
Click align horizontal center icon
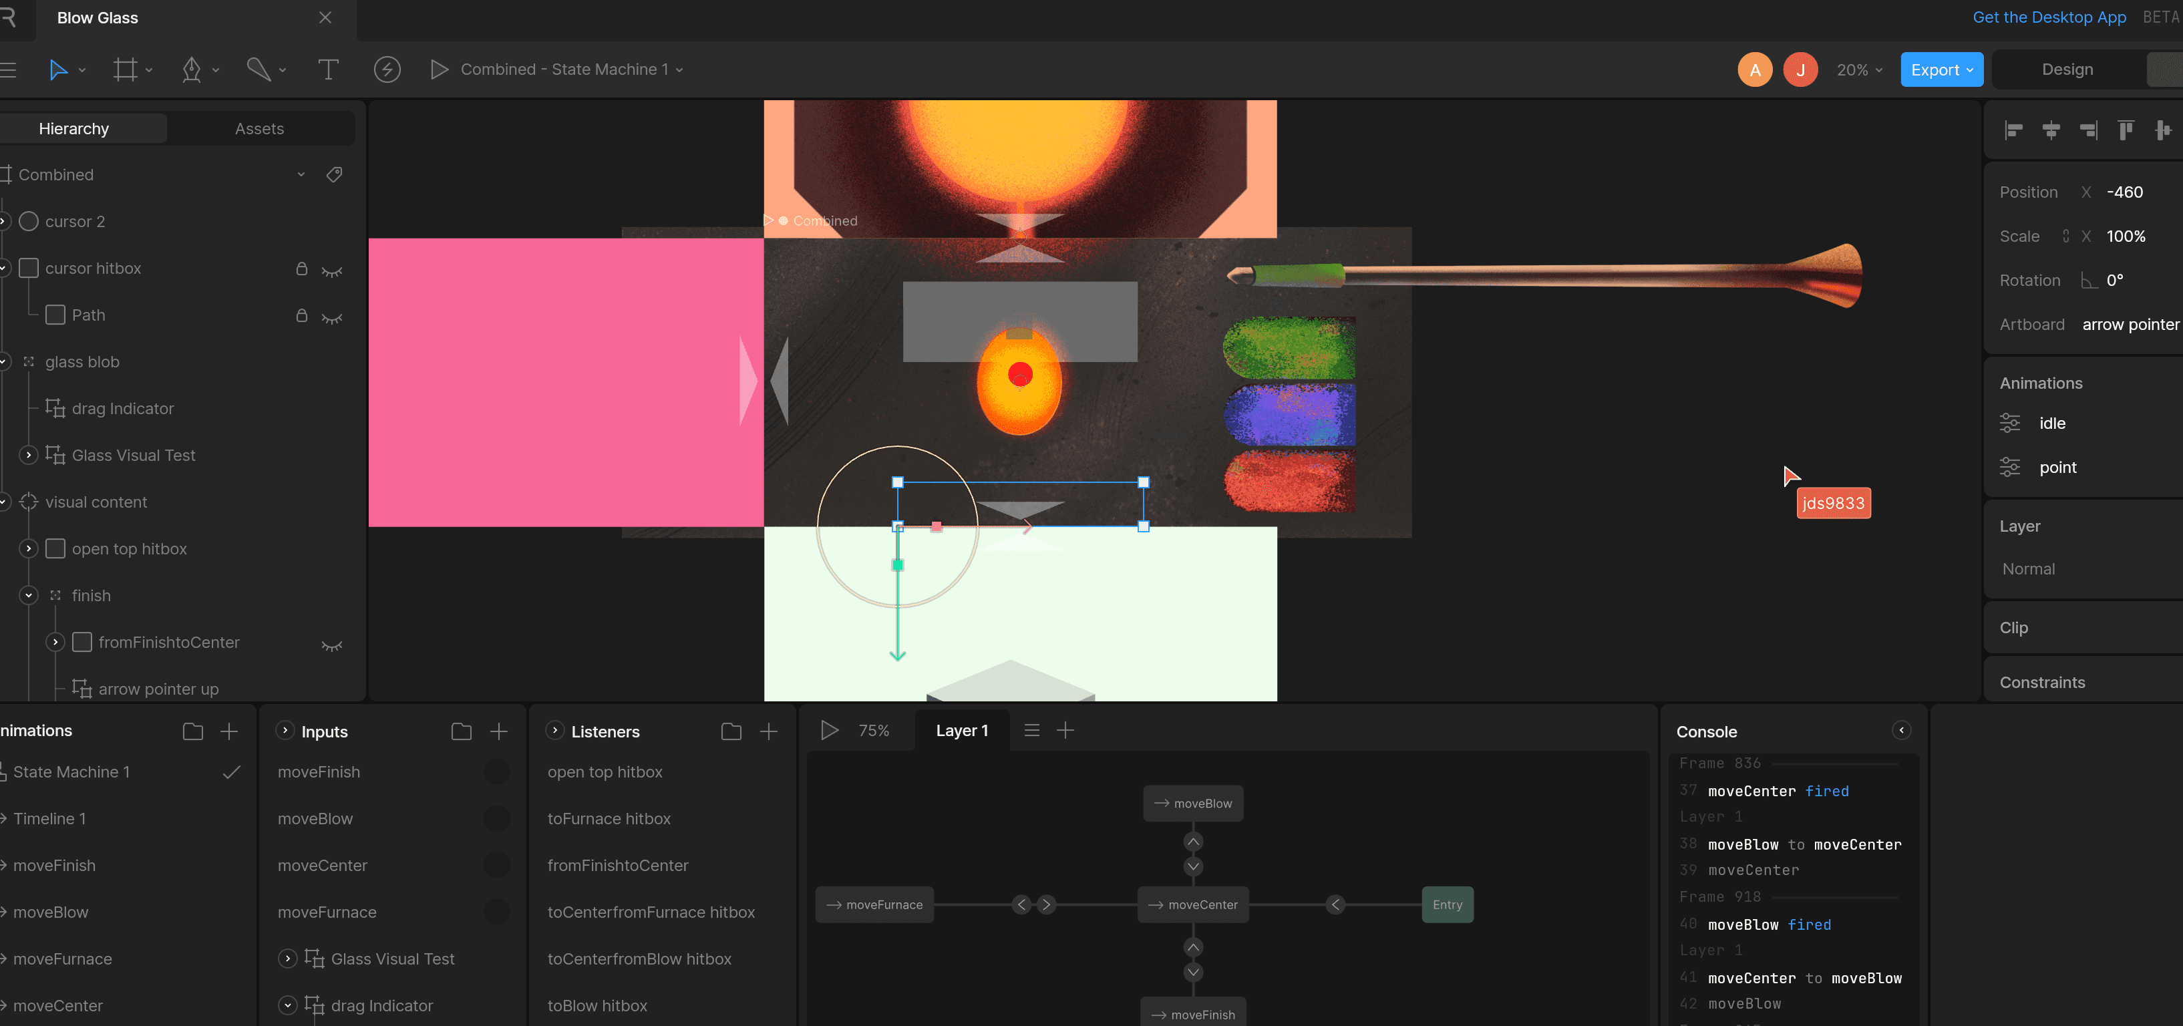(2051, 130)
